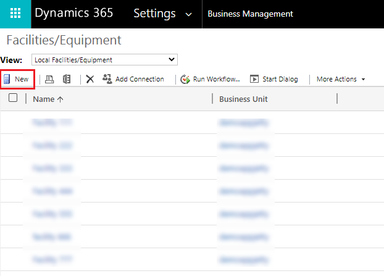Click the Start Dialog label
Viewport: 384px width, 276px height.
pyautogui.click(x=280, y=79)
